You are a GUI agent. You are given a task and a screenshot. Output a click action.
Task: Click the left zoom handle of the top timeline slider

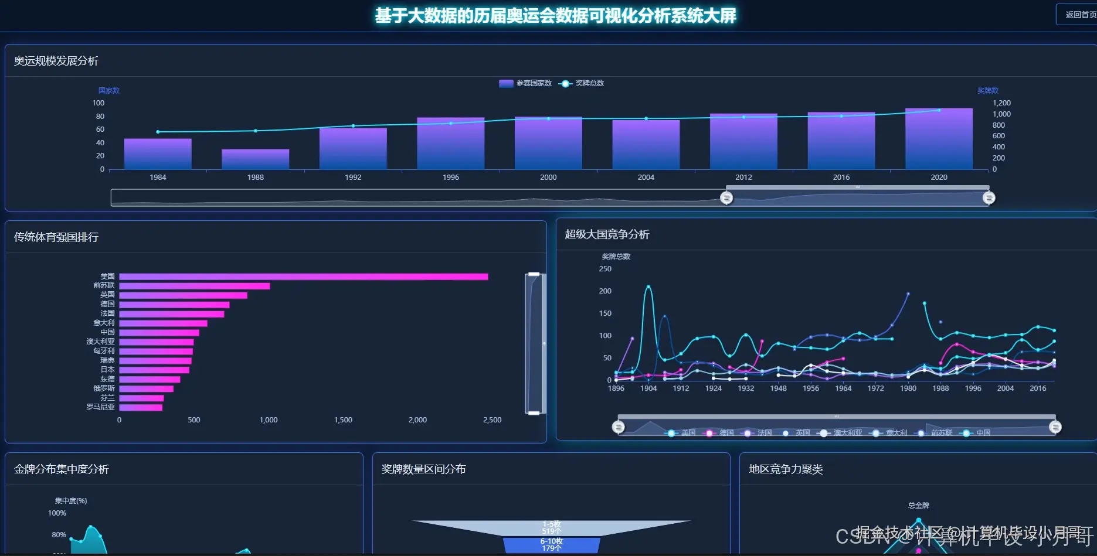pos(726,197)
